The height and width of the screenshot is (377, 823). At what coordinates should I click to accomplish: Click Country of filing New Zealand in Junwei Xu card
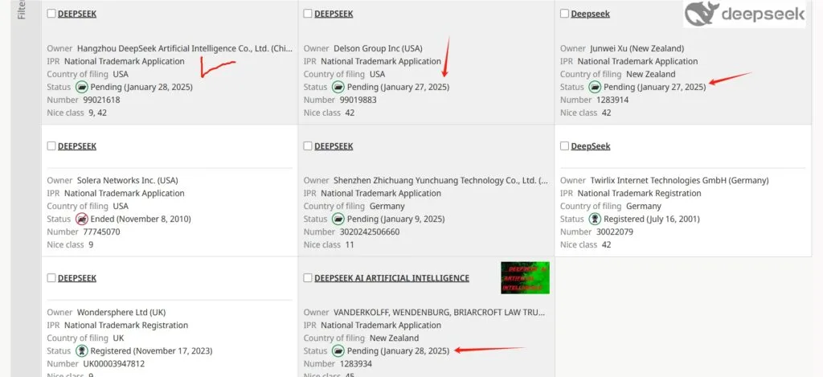coord(651,74)
